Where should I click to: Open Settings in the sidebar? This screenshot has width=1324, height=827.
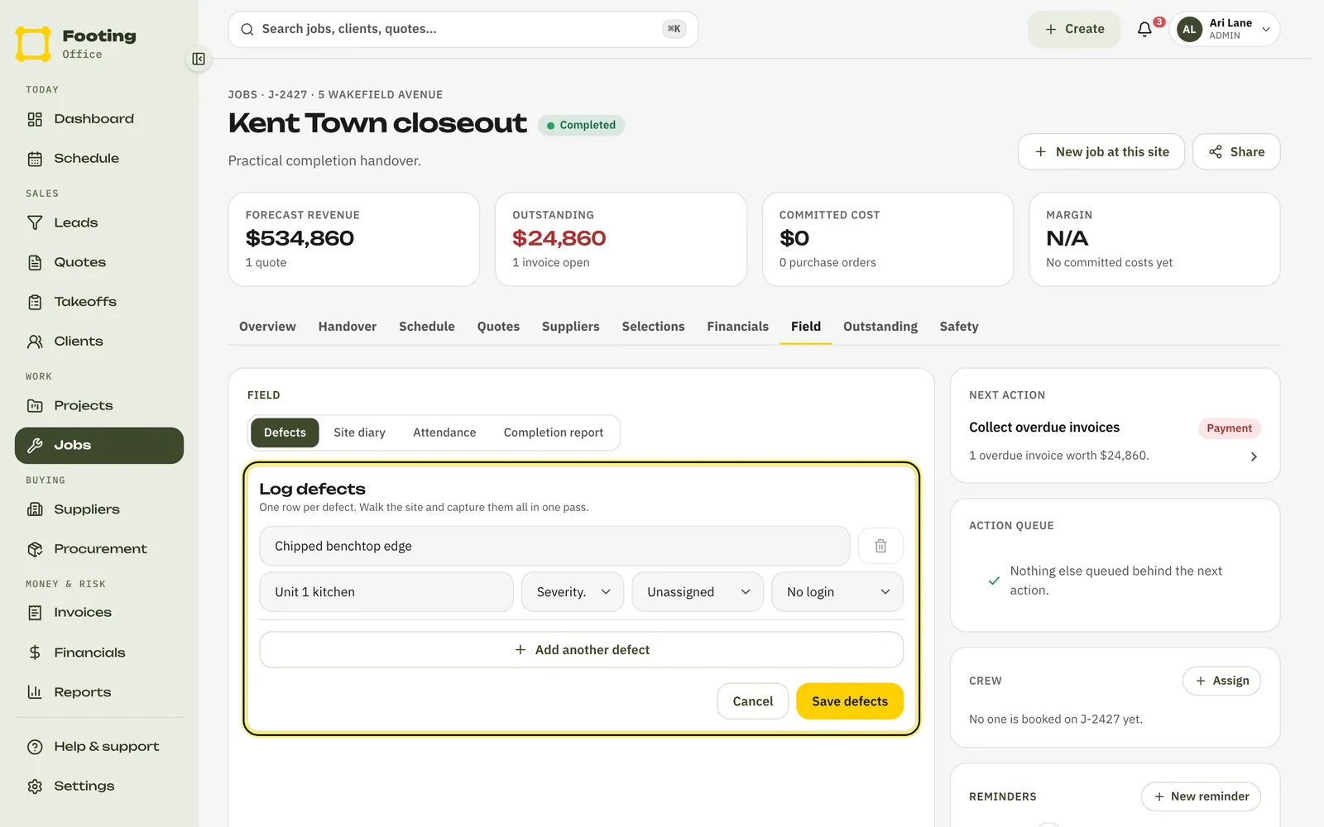click(99, 786)
